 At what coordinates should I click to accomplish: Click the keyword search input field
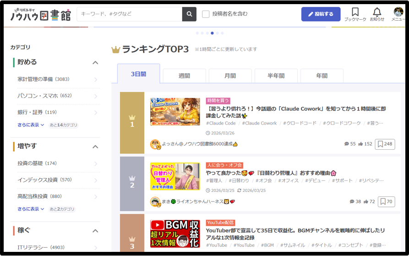[130, 14]
